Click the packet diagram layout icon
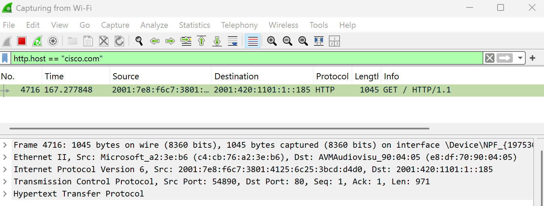 point(334,41)
